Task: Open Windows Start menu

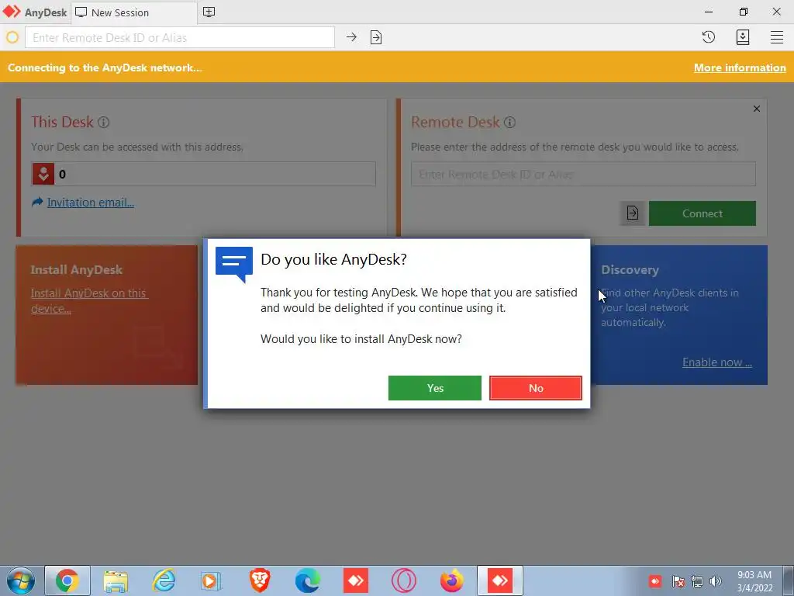Action: click(21, 580)
